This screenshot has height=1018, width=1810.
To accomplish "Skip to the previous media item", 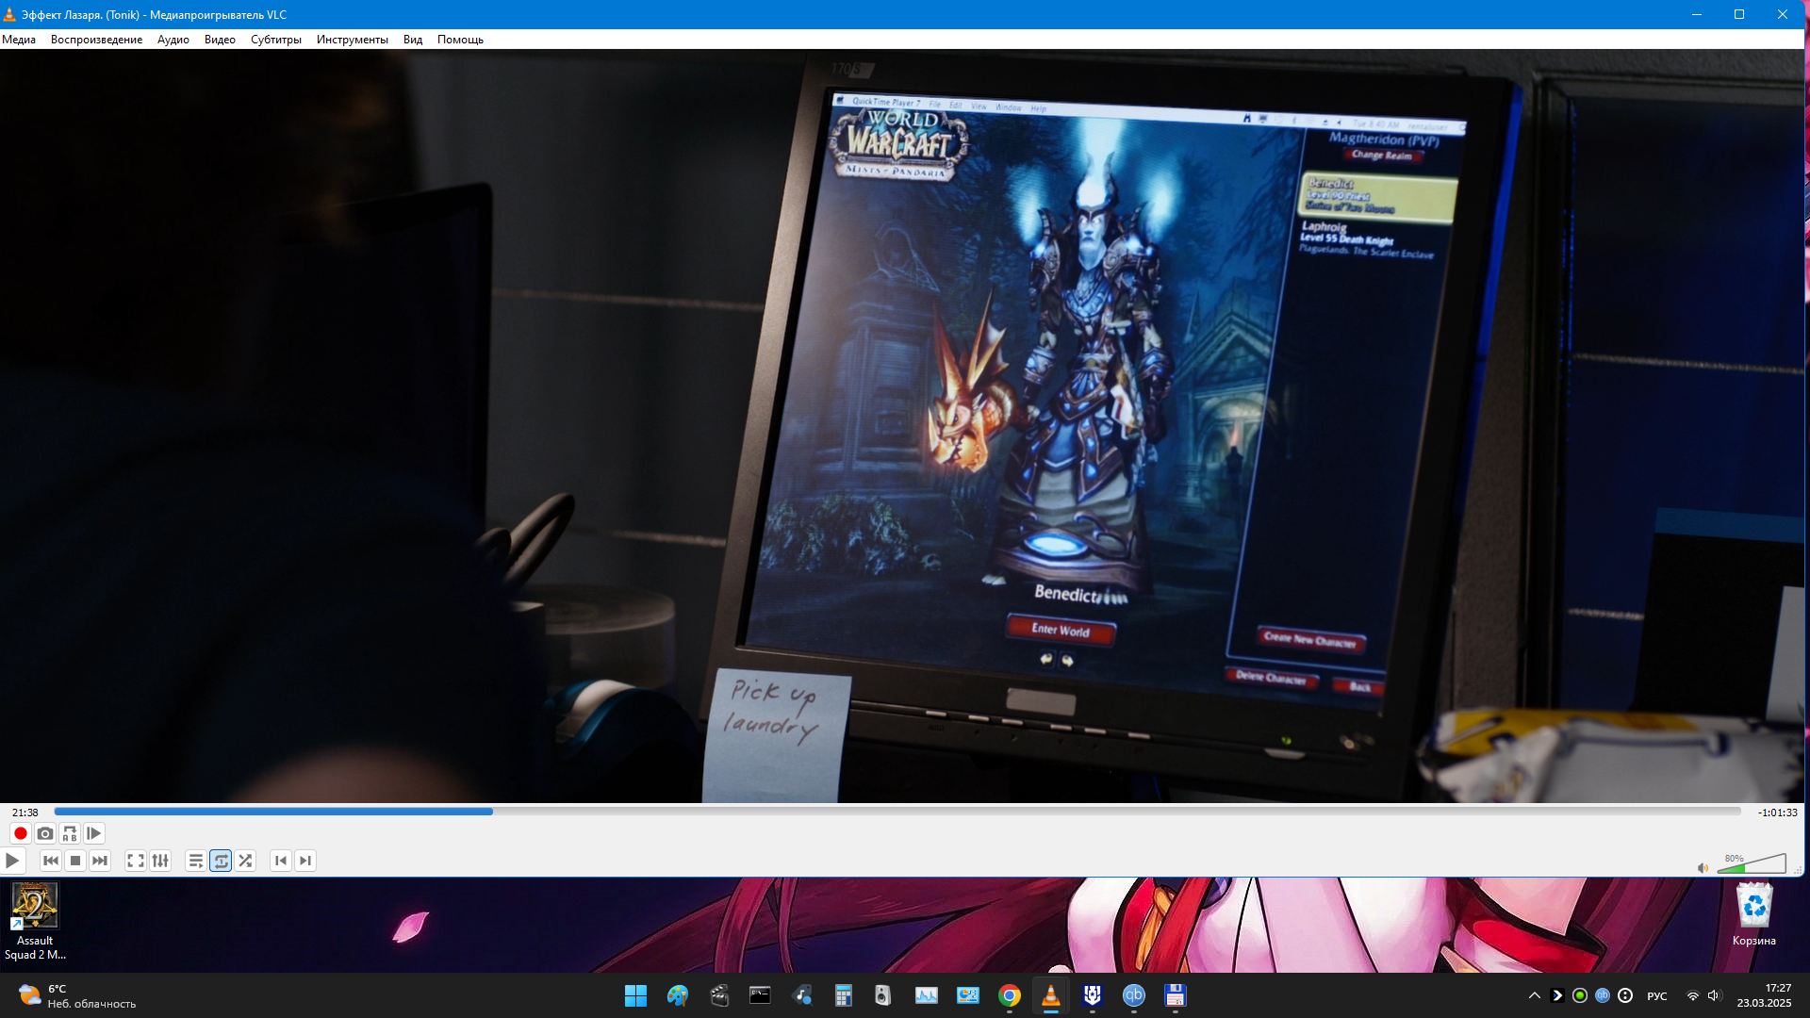I will (51, 861).
